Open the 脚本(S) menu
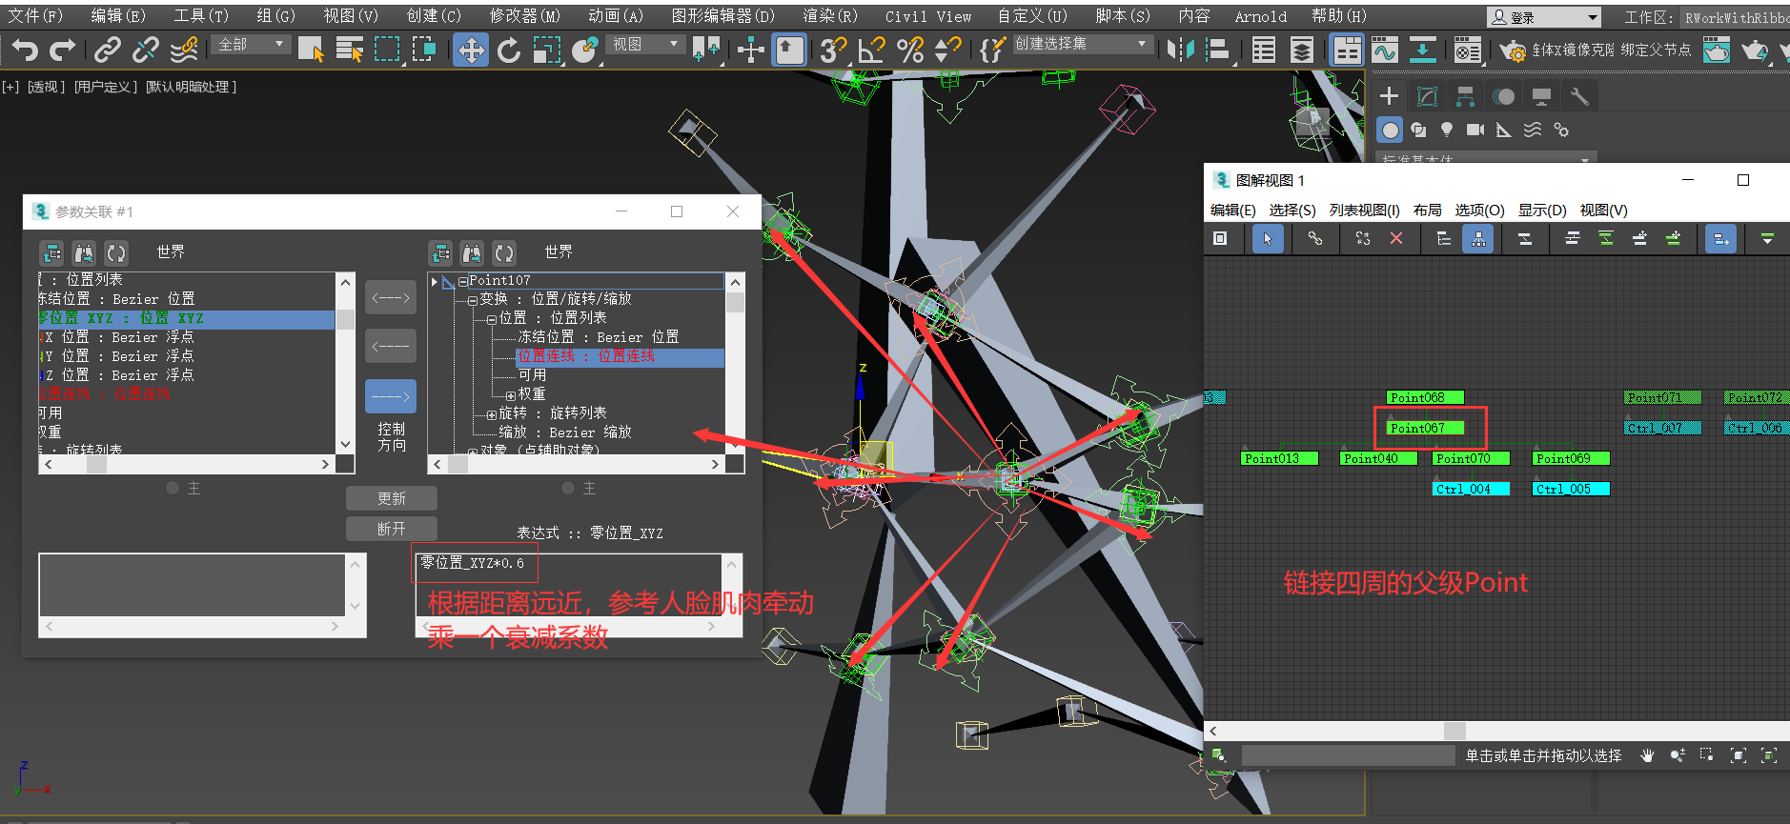The width and height of the screenshot is (1790, 824). 1123,16
